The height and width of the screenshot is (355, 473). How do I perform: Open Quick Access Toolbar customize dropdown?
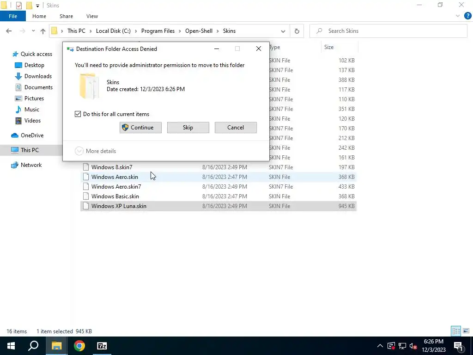coord(37,6)
